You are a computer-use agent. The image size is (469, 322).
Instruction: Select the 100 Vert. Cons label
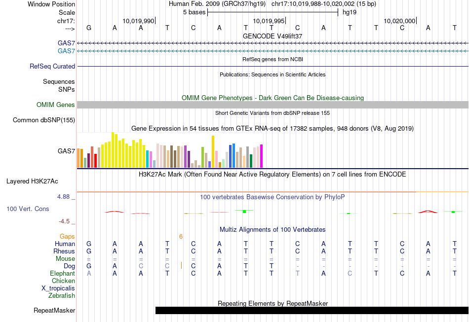pyautogui.click(x=28, y=209)
